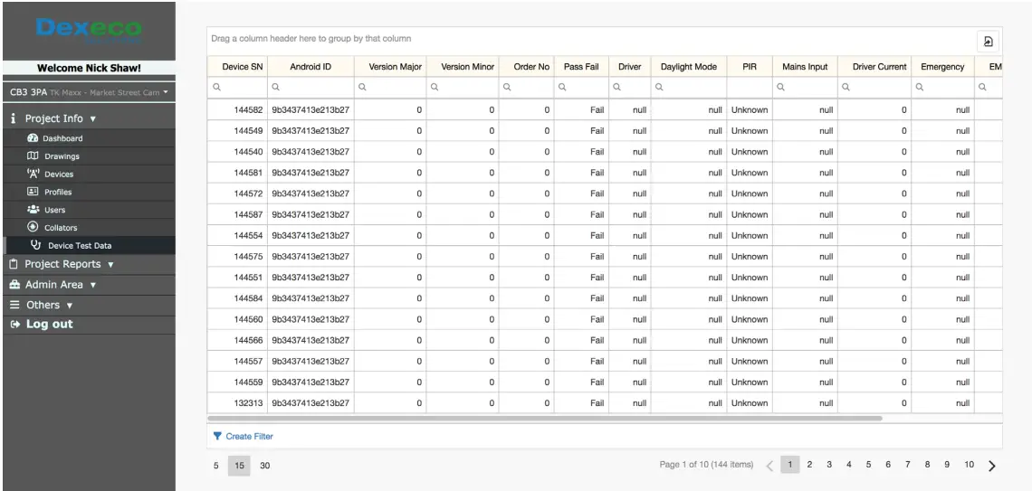Click the Project Reports clipboard icon
The image size is (1032, 491).
tap(14, 263)
